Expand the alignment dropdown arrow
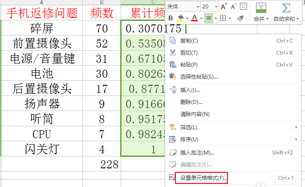The image size is (305, 187). (x=216, y=18)
